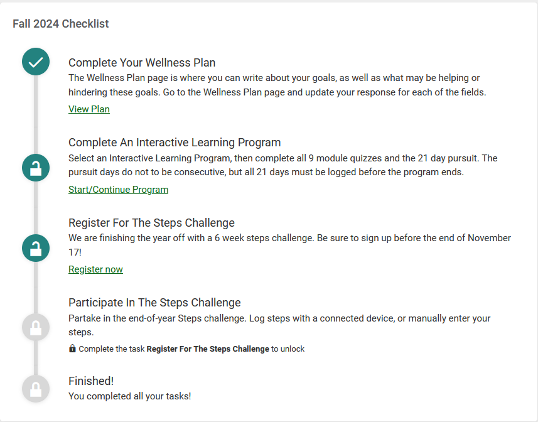Screen dimensions: 538x422
Task: Click the "Register For The Steps Challenge" heading
Action: [x=151, y=223]
